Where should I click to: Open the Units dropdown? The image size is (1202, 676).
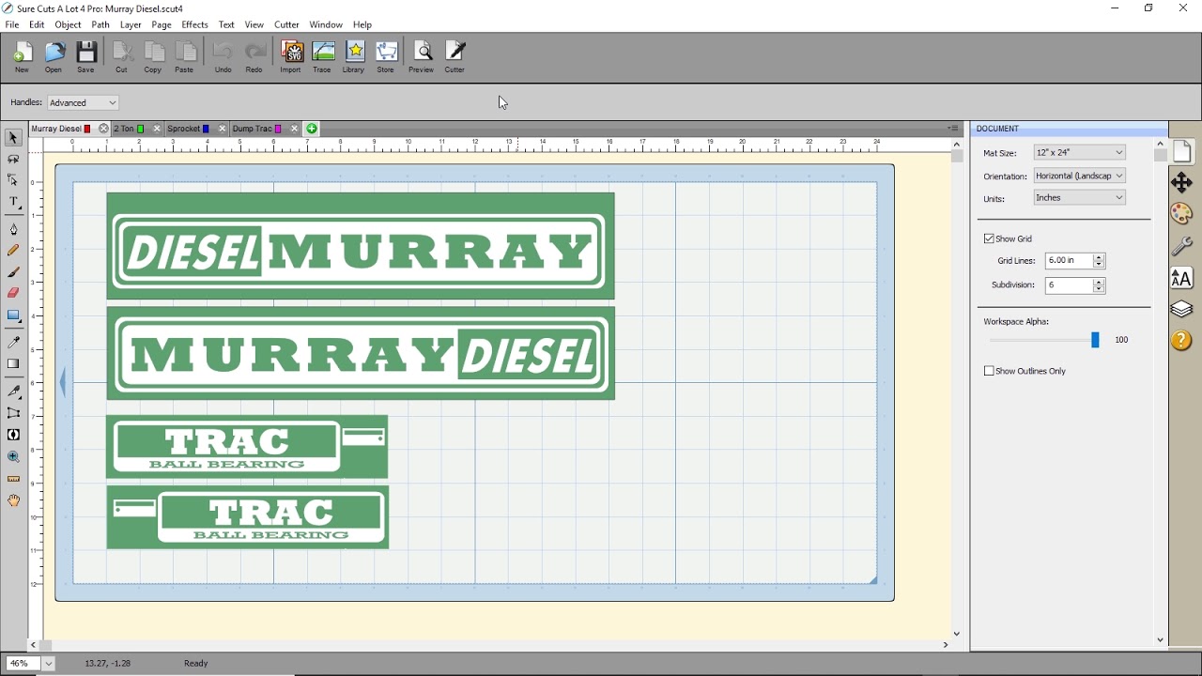[1080, 198]
